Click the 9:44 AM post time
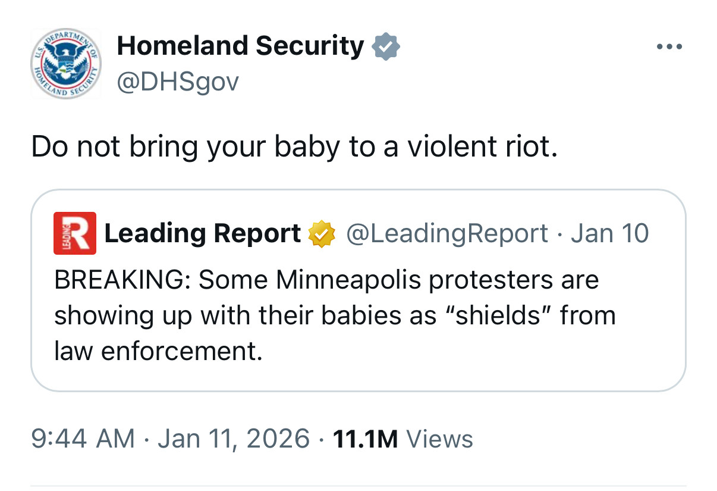The image size is (717, 491). click(83, 439)
